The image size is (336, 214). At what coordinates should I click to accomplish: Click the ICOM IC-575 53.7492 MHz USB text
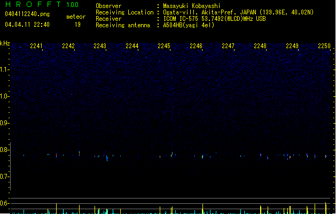click(214, 19)
